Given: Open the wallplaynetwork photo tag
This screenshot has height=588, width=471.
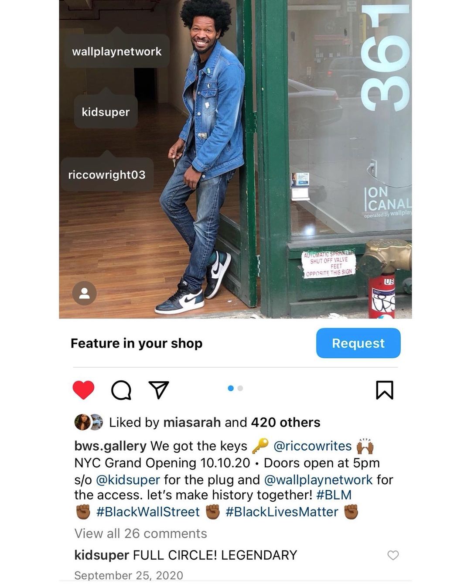Looking at the screenshot, I should [116, 51].
